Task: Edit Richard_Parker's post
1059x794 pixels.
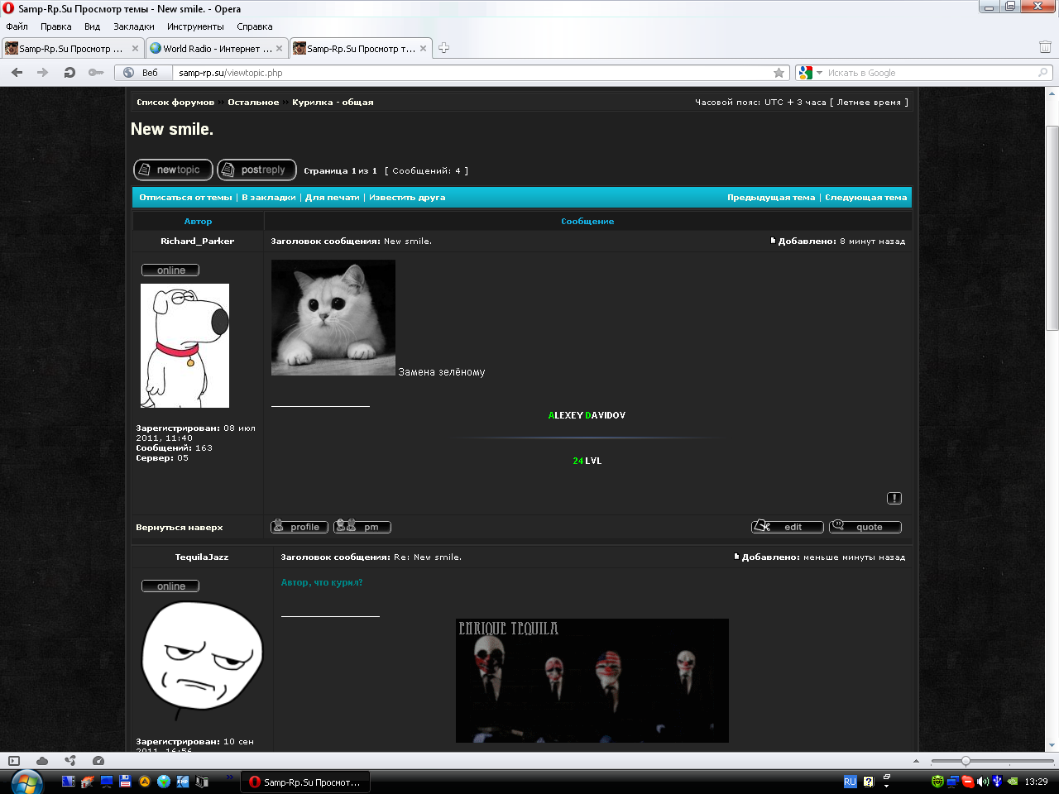Action: (788, 527)
